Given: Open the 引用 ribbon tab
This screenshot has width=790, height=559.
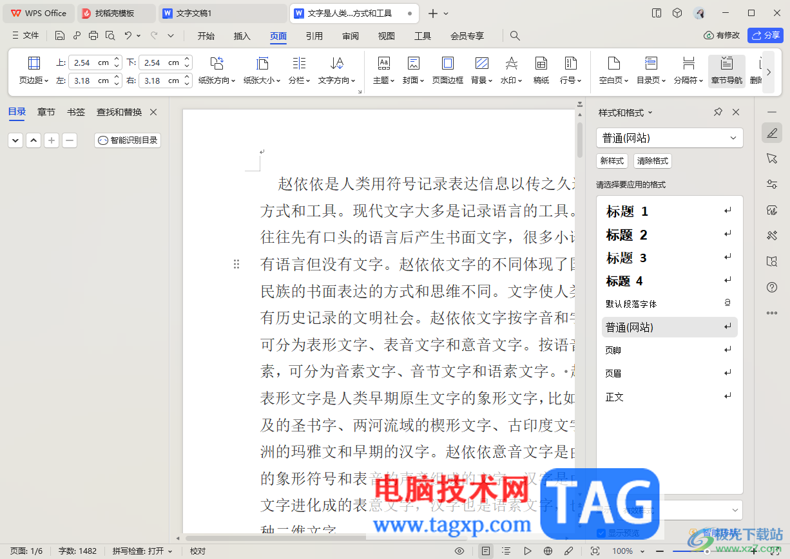Looking at the screenshot, I should (x=314, y=36).
